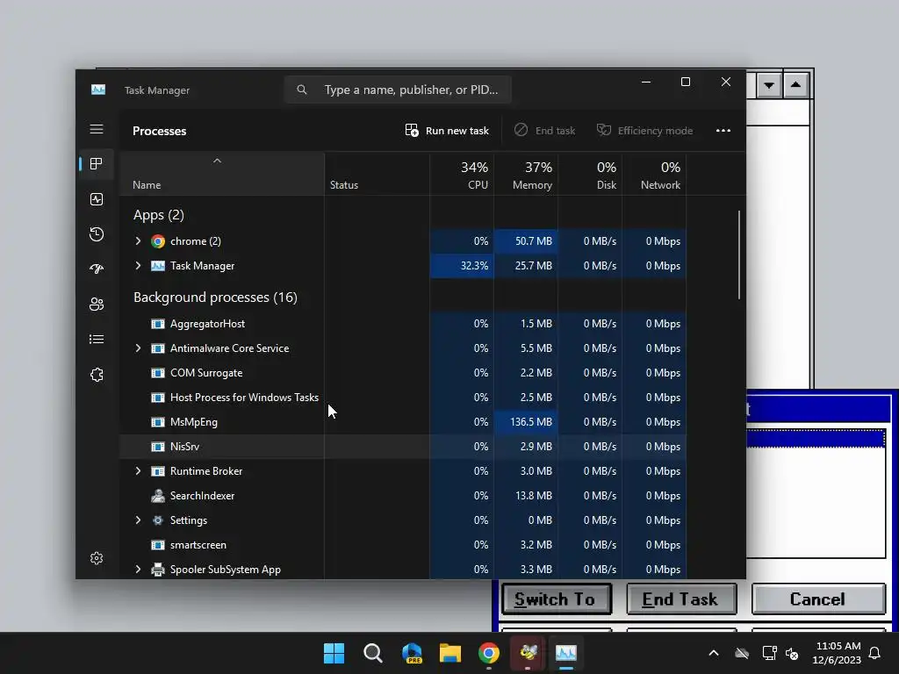Open File Explorer from the taskbar
This screenshot has height=674, width=899.
pos(450,653)
